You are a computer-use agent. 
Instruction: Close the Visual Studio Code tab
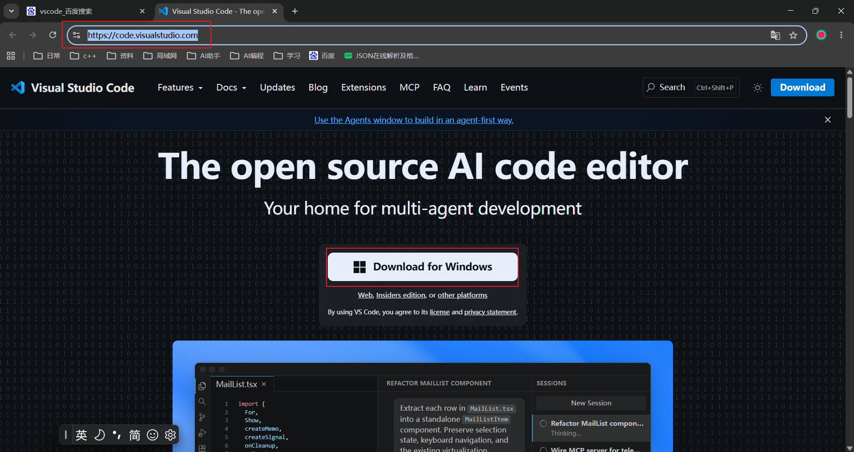[274, 11]
